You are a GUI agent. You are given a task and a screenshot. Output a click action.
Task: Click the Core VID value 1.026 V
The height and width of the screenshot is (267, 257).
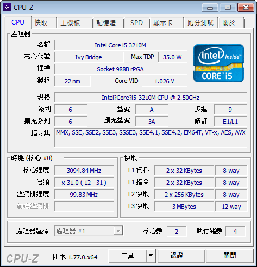click(x=165, y=81)
